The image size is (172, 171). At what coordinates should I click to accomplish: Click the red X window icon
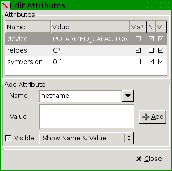(5, 5)
